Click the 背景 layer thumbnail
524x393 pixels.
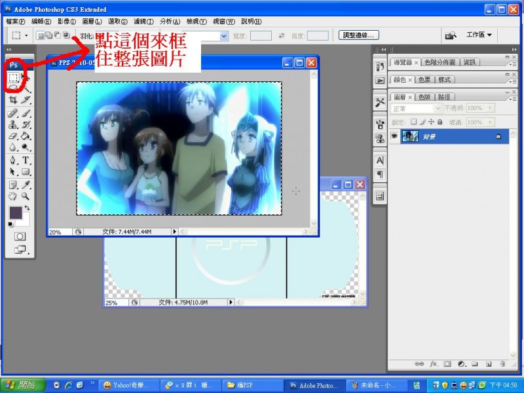coord(410,136)
